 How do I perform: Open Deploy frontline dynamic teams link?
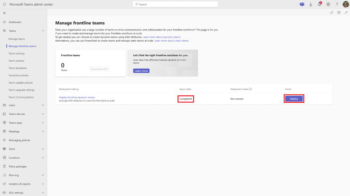click(77, 97)
